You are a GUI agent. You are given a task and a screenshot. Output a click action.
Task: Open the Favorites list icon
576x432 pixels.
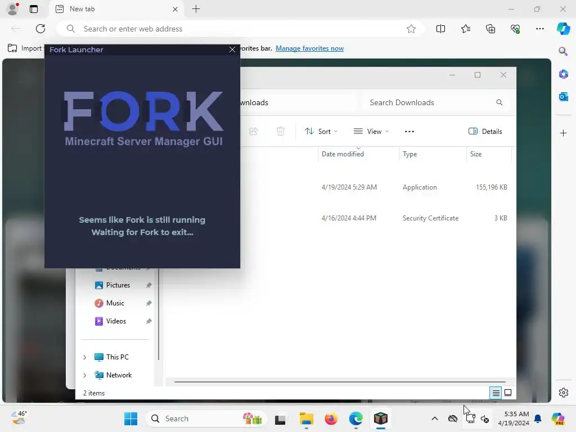[x=465, y=29]
